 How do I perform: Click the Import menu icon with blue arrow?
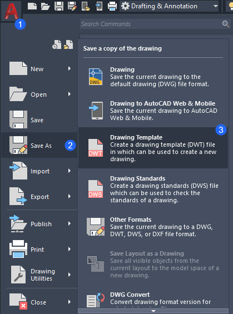[x=18, y=171]
